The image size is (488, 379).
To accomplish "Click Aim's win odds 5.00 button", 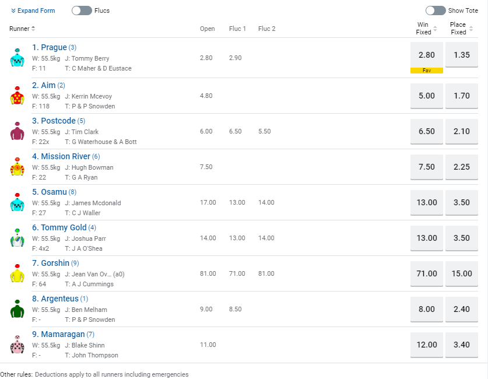I will 427,96.
